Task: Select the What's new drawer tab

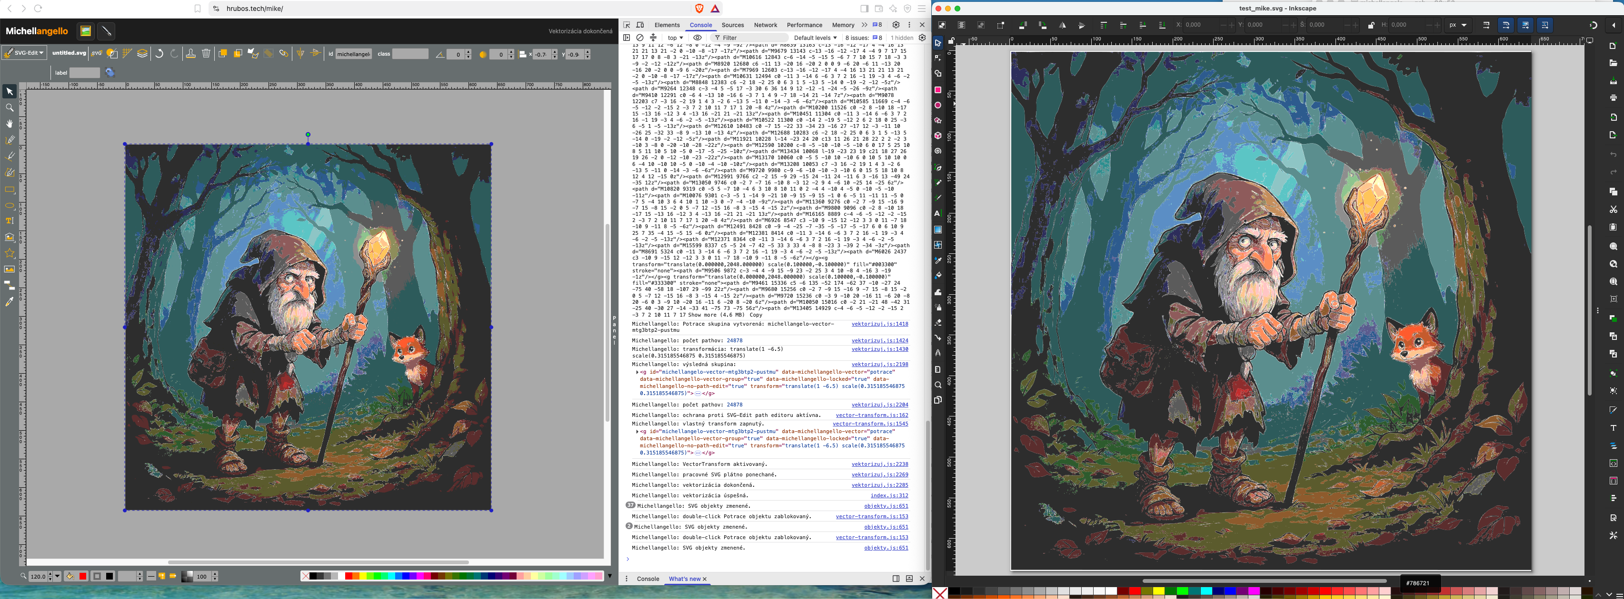Action: [x=684, y=579]
